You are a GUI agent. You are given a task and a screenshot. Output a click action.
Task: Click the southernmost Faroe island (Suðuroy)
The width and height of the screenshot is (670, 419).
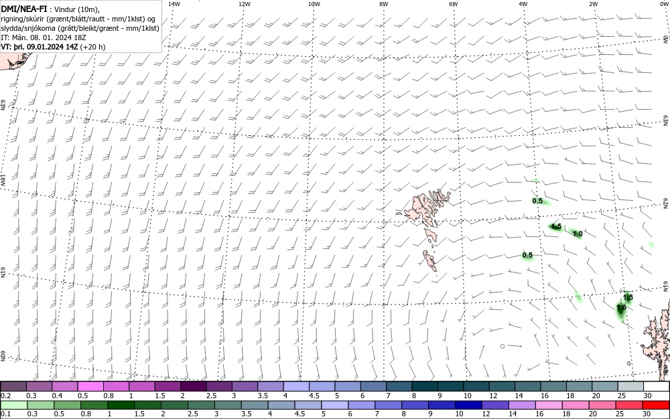point(430,260)
